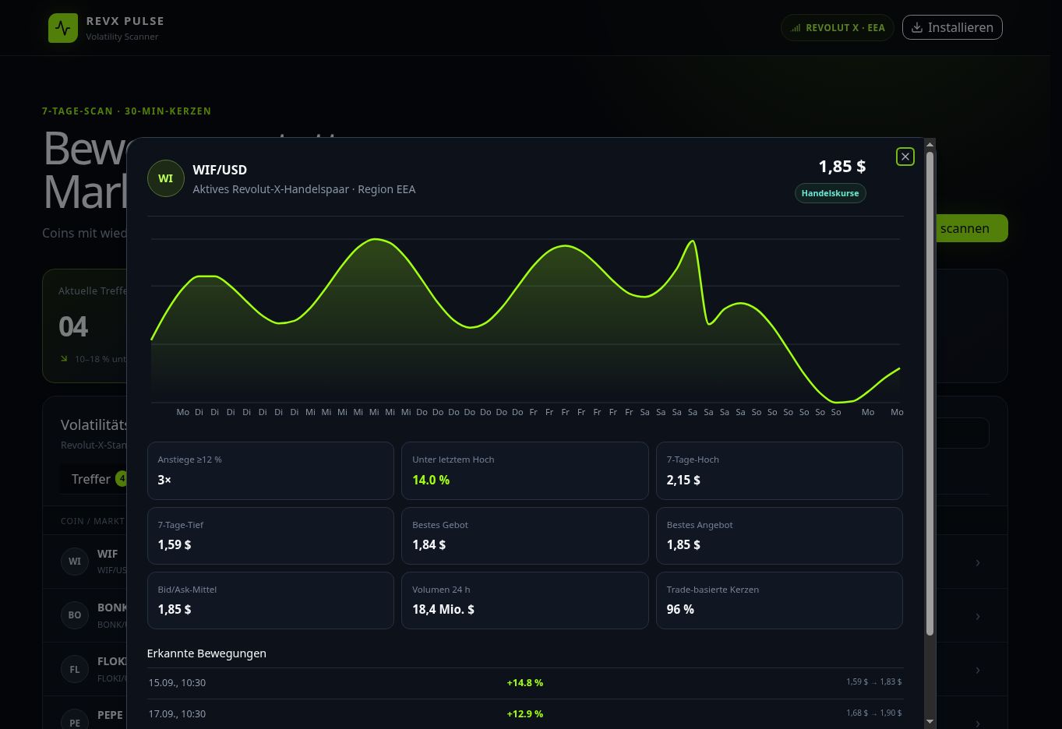Click the Volumen 24 h card

(x=524, y=600)
